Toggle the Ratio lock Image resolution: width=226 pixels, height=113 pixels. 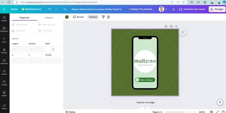[x=53, y=49]
